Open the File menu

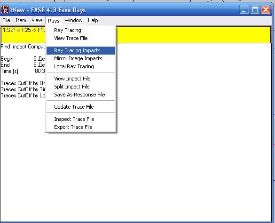6,20
